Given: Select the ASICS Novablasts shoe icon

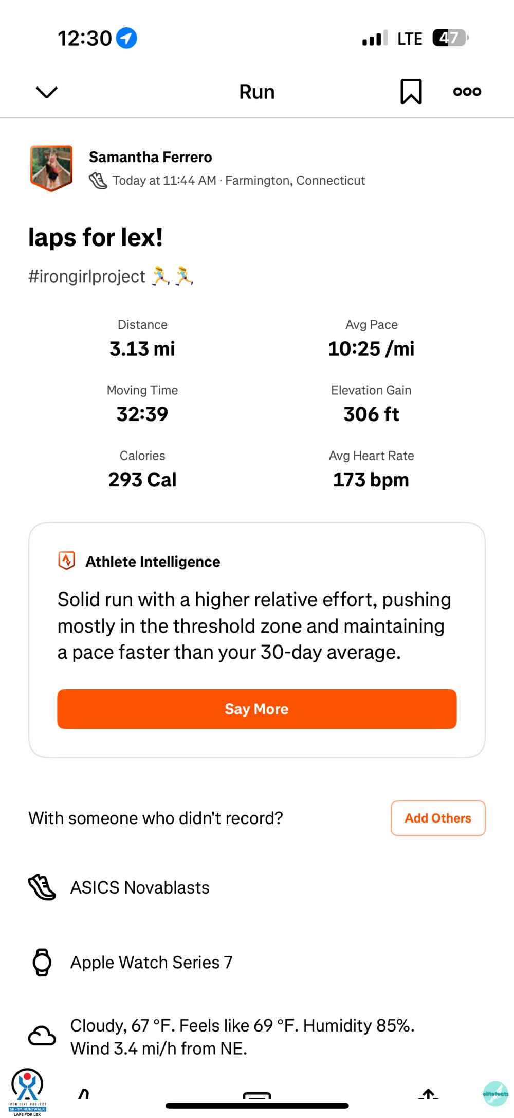Looking at the screenshot, I should (42, 887).
